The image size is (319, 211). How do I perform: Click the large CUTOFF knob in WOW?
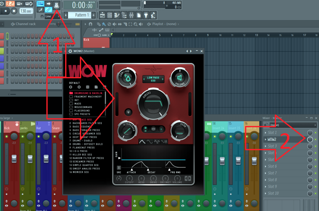pos(154,104)
